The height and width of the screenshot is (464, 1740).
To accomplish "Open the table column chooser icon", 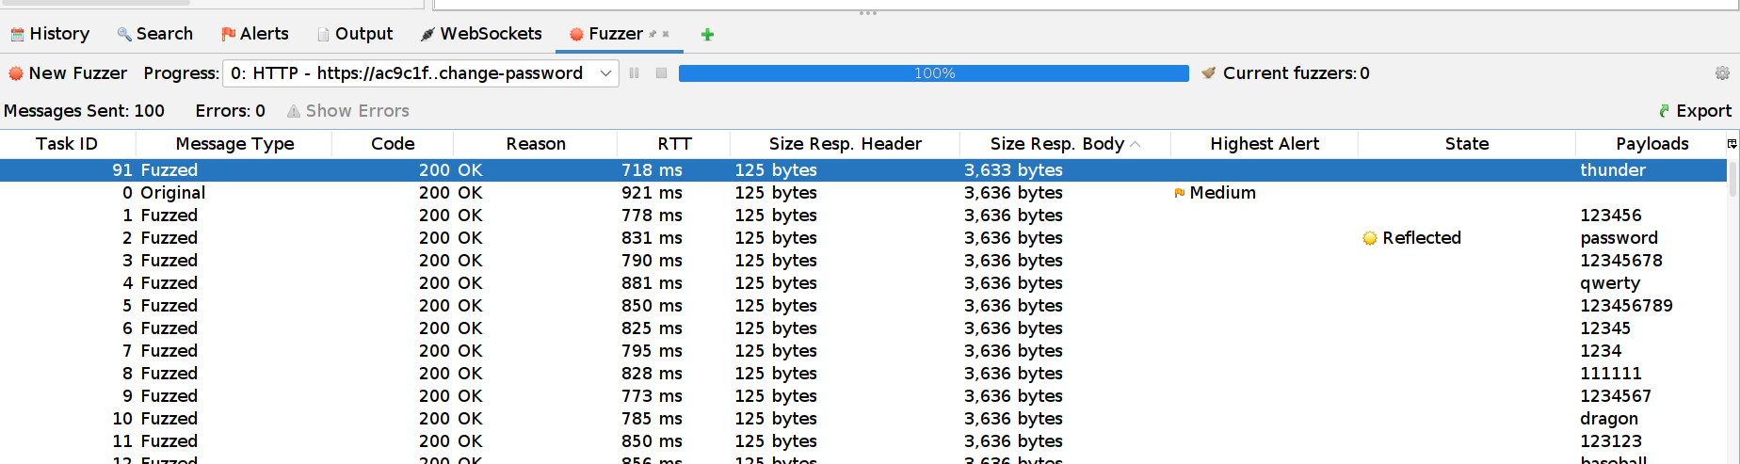I will tap(1732, 144).
